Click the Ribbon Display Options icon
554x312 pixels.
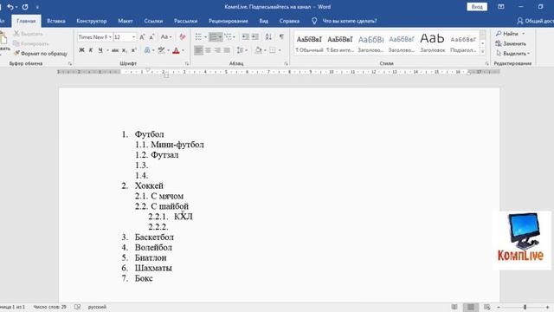click(501, 7)
